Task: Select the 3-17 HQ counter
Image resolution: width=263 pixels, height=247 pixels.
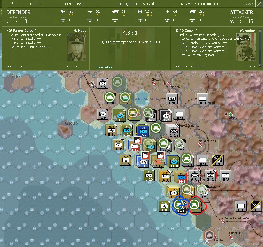Action: click(x=127, y=130)
